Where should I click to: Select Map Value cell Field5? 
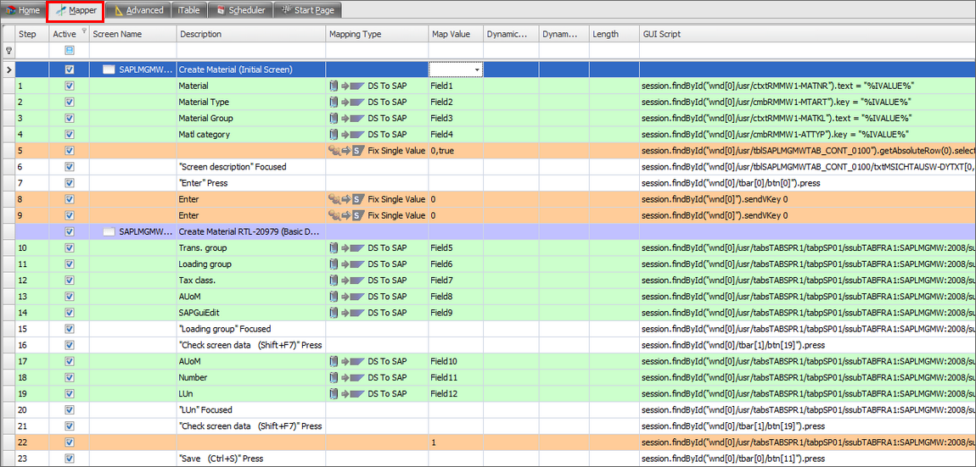[x=456, y=247]
